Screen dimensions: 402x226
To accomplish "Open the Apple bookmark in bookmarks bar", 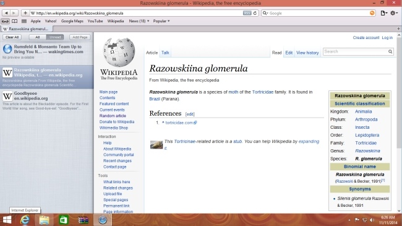I will [x=36, y=21].
